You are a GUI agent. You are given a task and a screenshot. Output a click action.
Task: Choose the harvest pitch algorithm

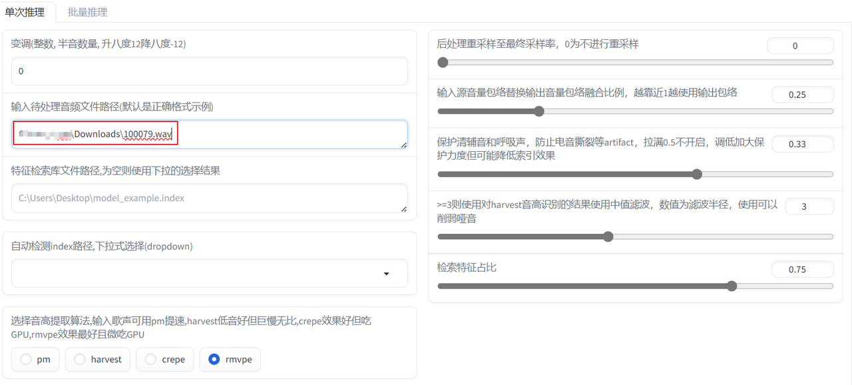tap(98, 360)
